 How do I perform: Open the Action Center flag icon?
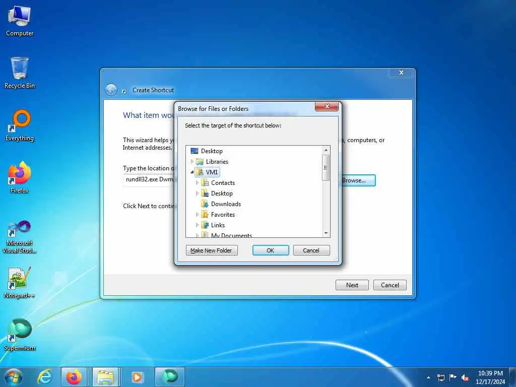[x=453, y=377]
